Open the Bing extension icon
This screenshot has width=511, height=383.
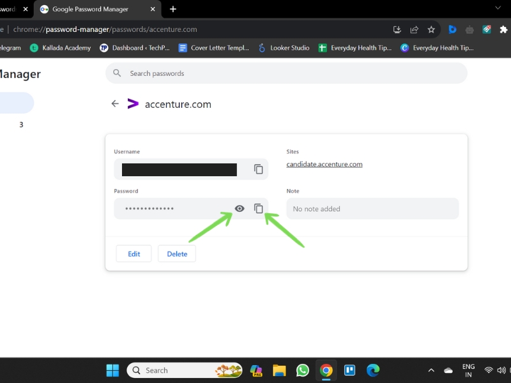point(452,29)
